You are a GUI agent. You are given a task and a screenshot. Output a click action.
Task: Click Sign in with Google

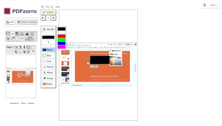(211, 5)
